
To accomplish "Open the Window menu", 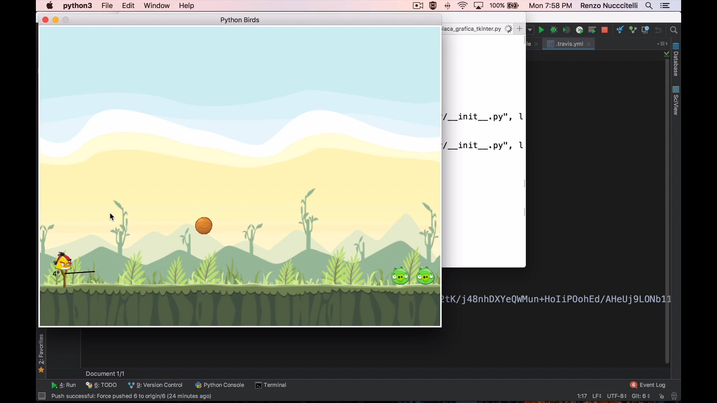I will click(x=156, y=6).
